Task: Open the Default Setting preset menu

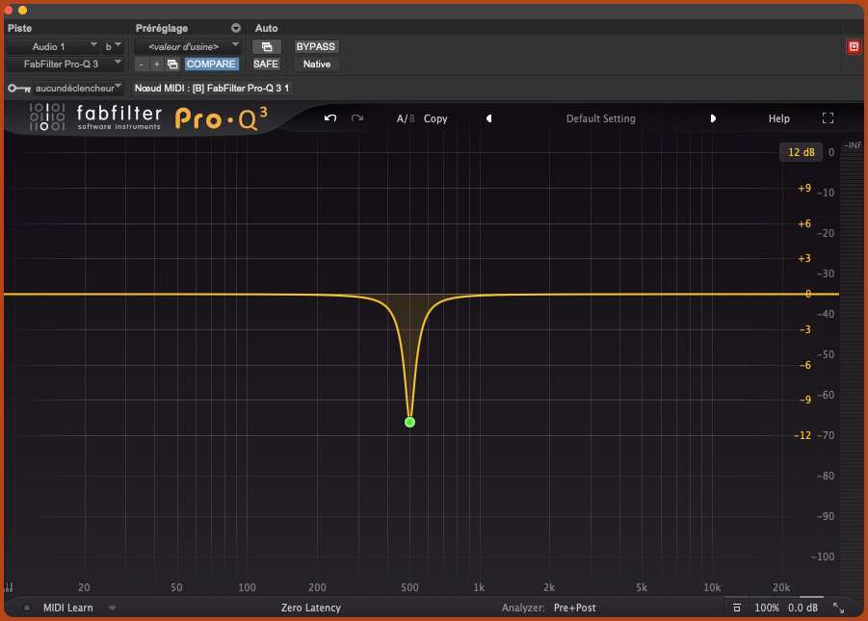Action: point(600,118)
